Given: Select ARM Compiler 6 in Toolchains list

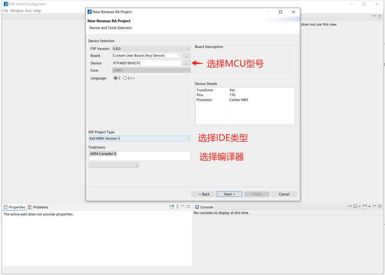Looking at the screenshot, I should click(x=103, y=154).
